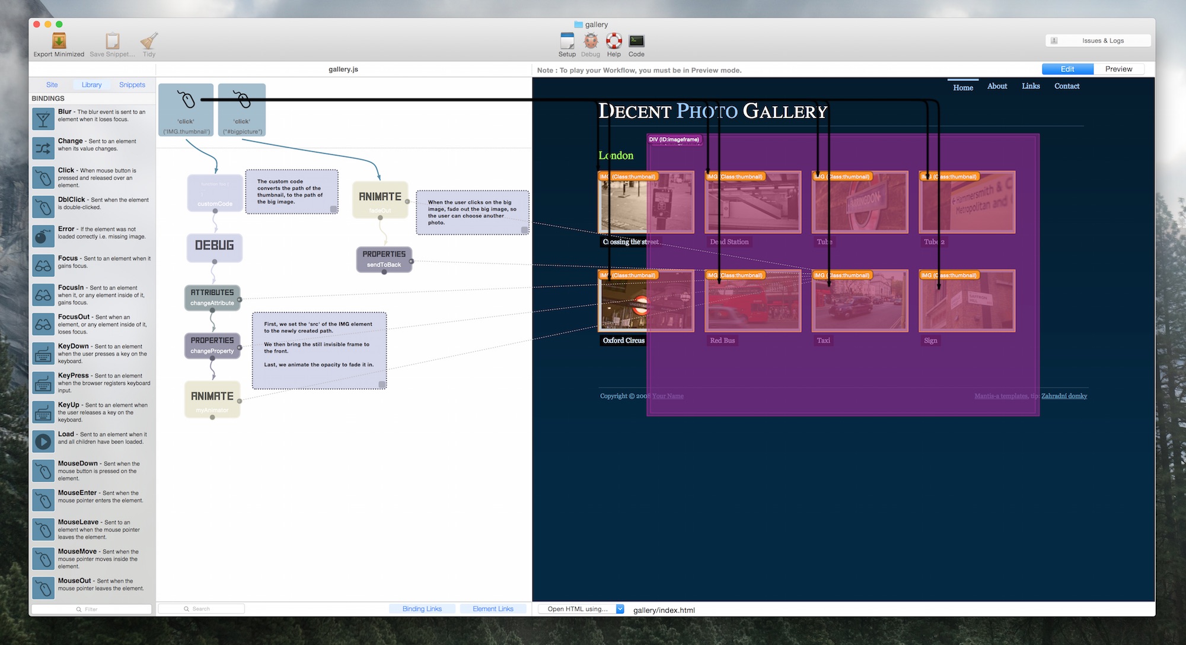Select the Load binding play icon
Screen dimensions: 1186x645
coord(43,441)
